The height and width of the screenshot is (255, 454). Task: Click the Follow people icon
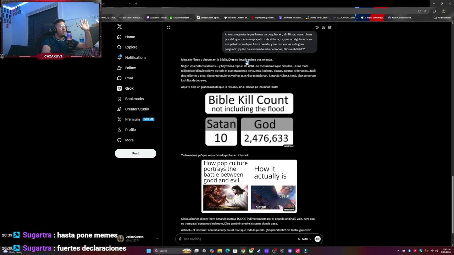[x=119, y=68]
